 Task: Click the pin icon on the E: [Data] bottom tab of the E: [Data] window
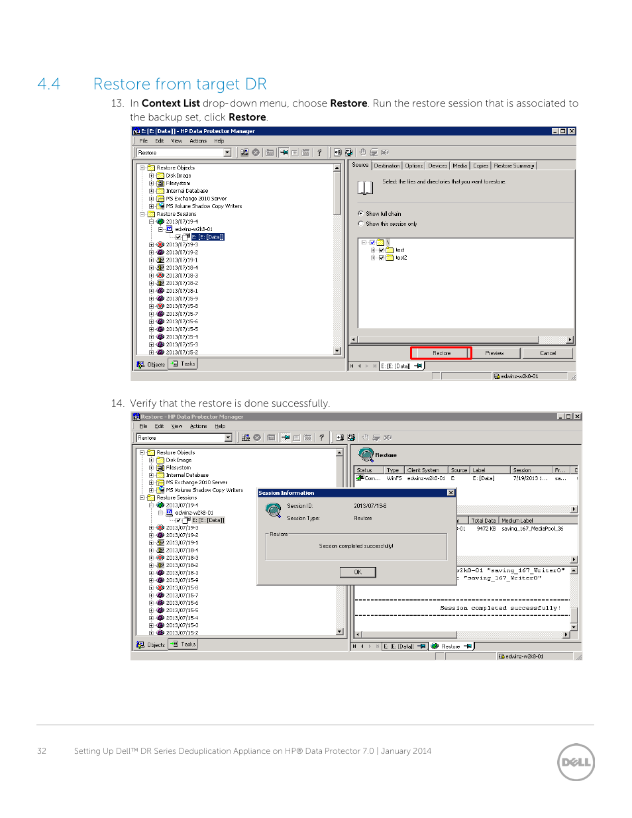coord(419,366)
